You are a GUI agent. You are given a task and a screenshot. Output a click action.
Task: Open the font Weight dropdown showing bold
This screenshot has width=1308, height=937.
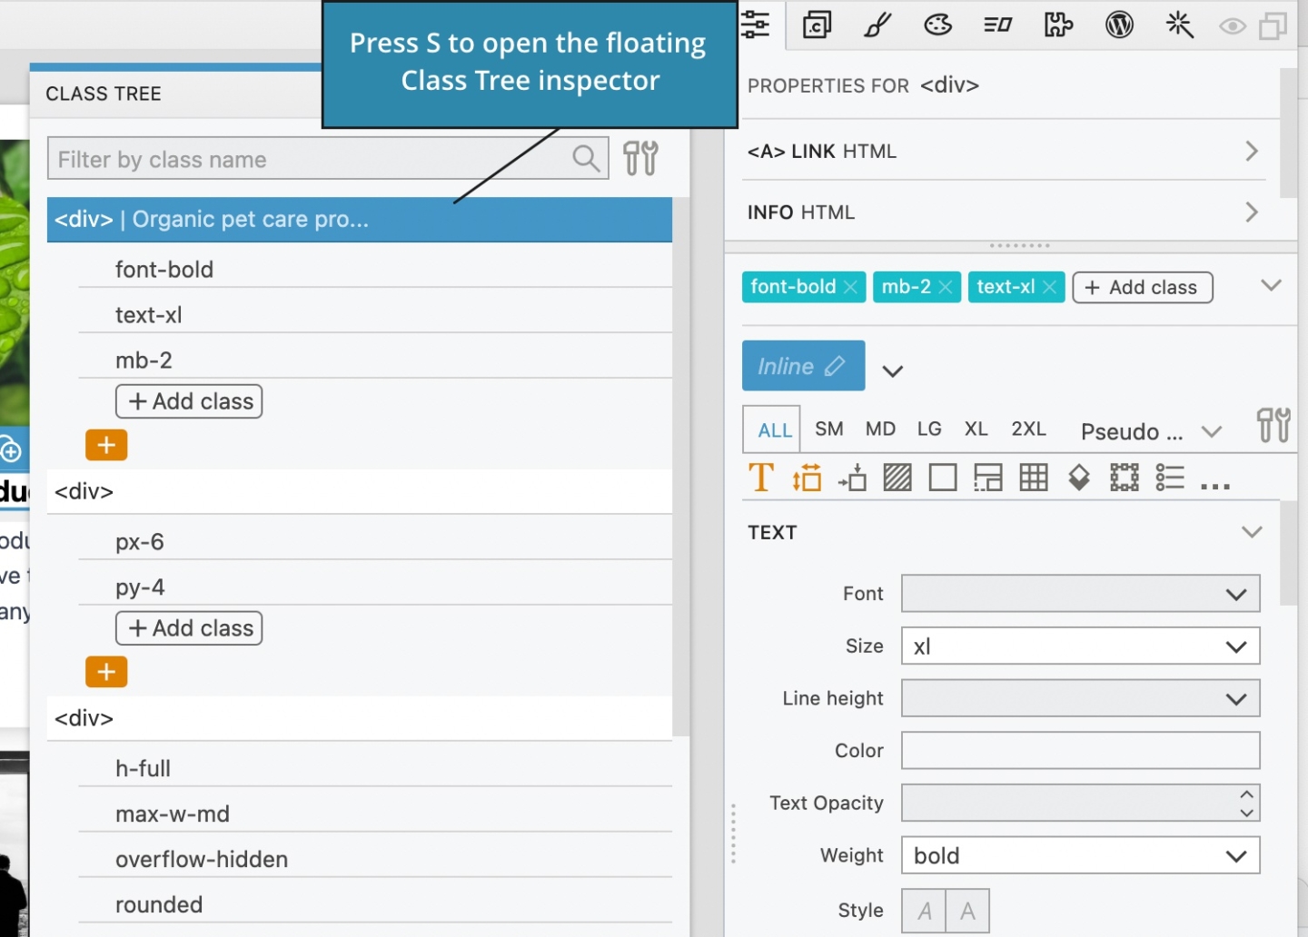1080,855
